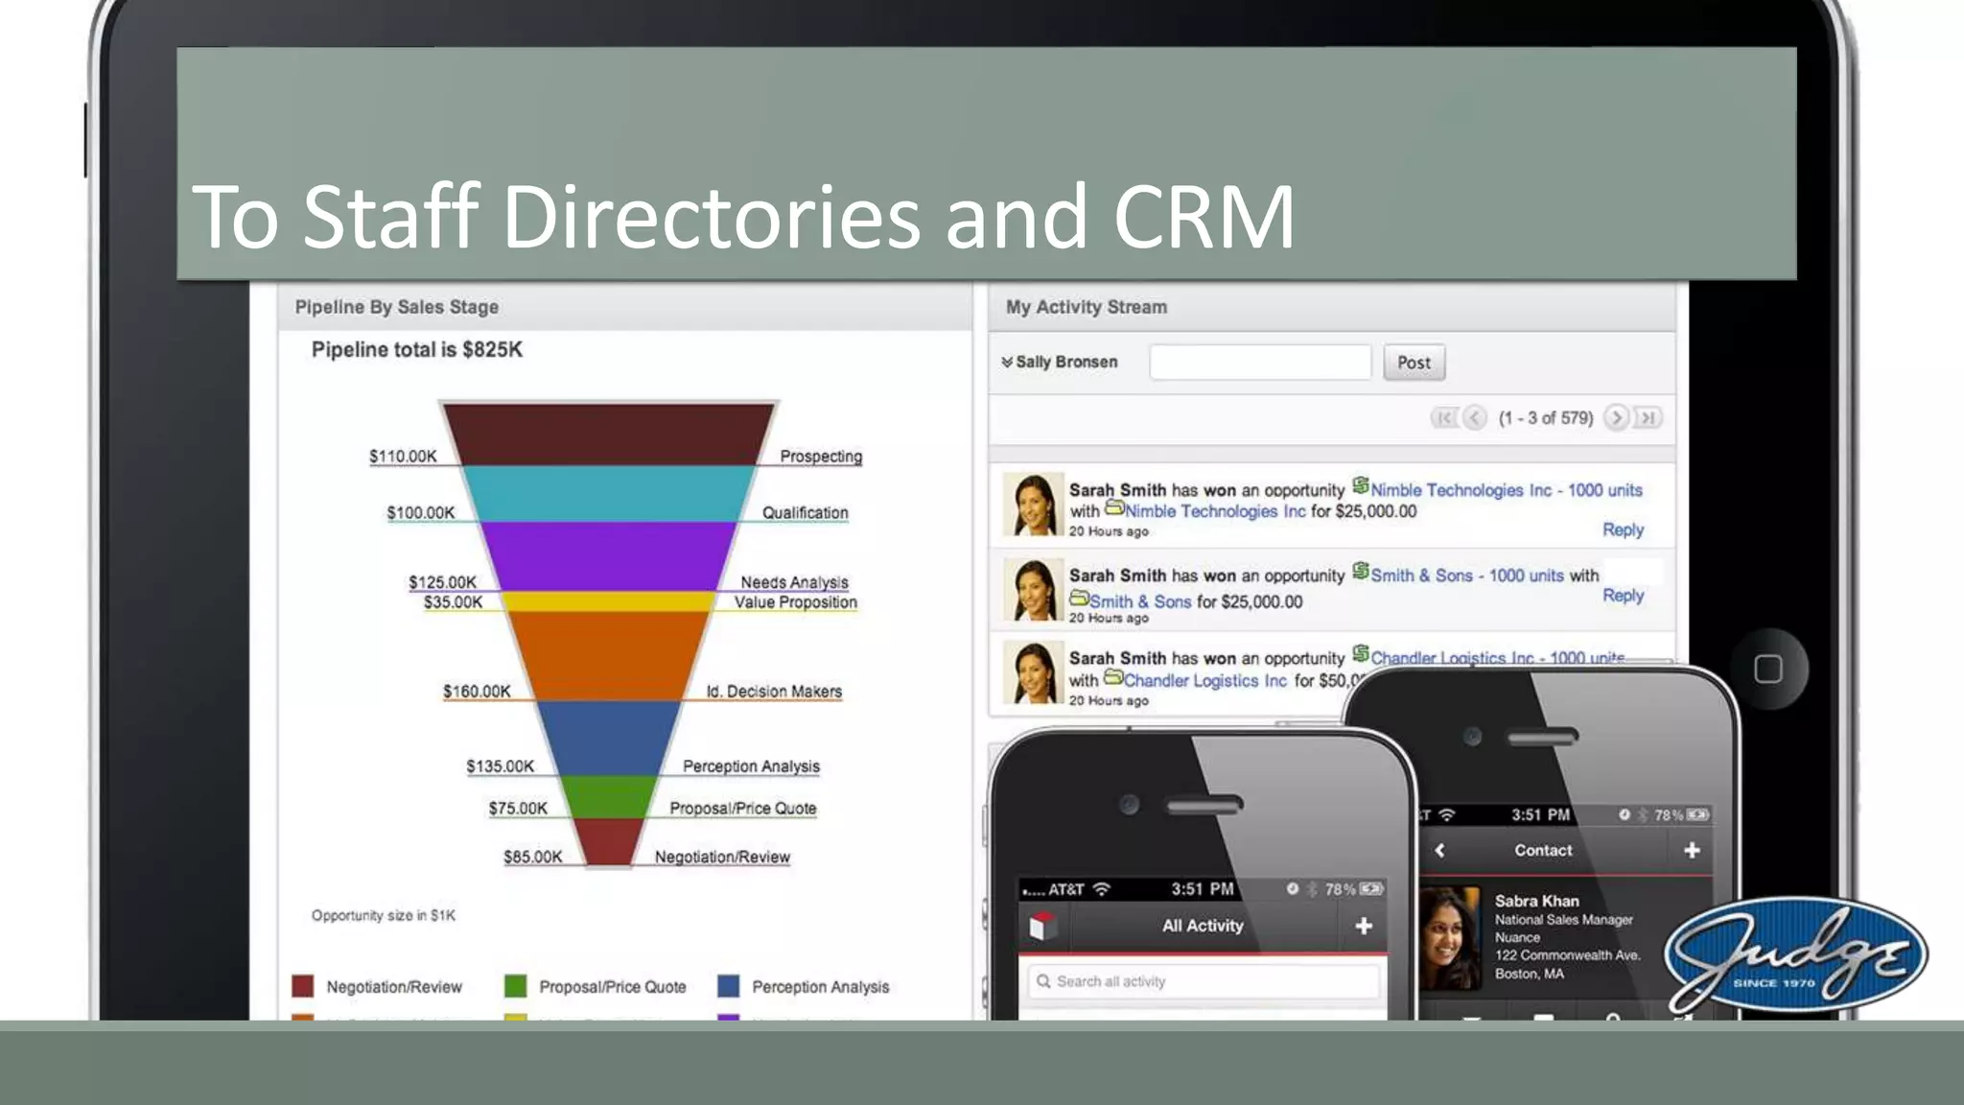Open Chandler Logistics Inc account link
Screen dimensions: 1964x1105
[x=1205, y=680]
